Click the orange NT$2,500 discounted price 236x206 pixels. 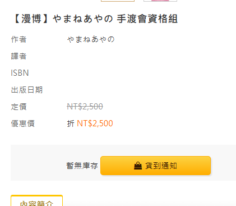95,123
